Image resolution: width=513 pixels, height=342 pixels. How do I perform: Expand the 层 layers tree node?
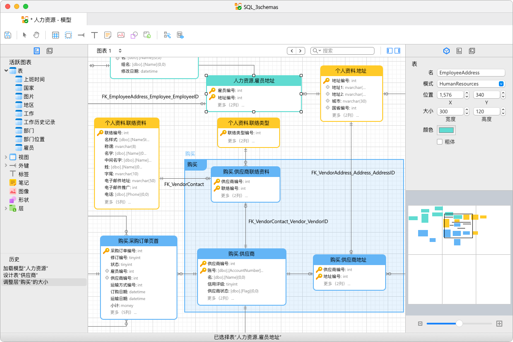6,208
